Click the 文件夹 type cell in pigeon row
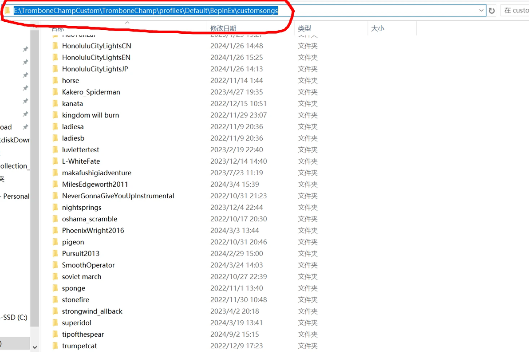 [x=308, y=242]
